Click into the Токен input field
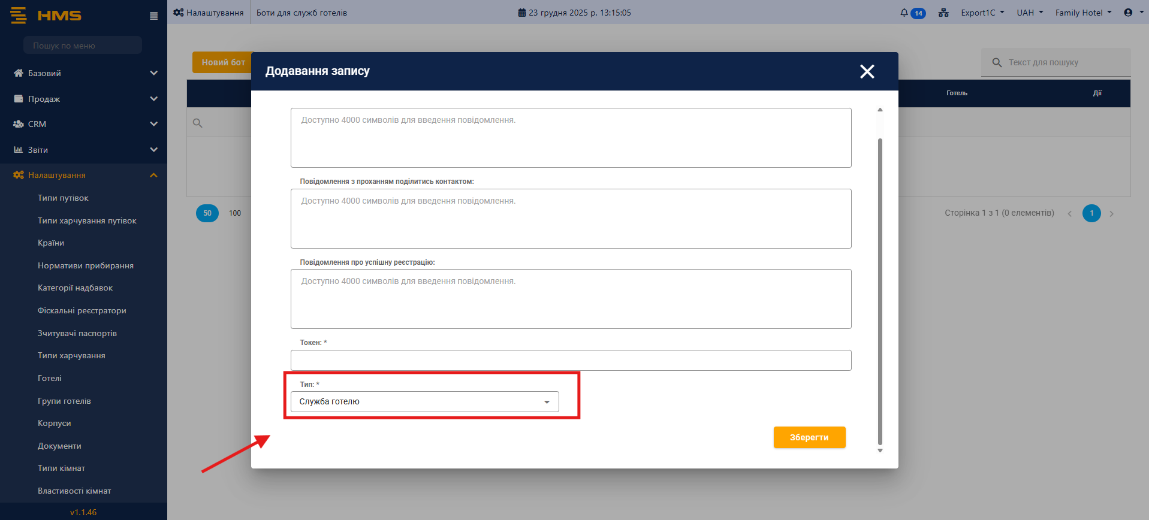This screenshot has height=520, width=1149. [571, 361]
